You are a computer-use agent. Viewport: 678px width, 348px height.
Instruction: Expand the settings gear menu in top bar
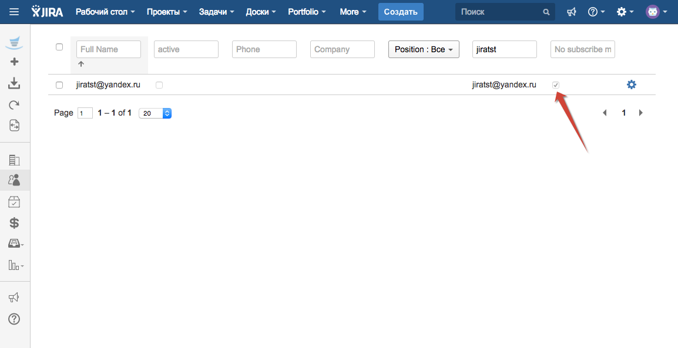(x=625, y=12)
